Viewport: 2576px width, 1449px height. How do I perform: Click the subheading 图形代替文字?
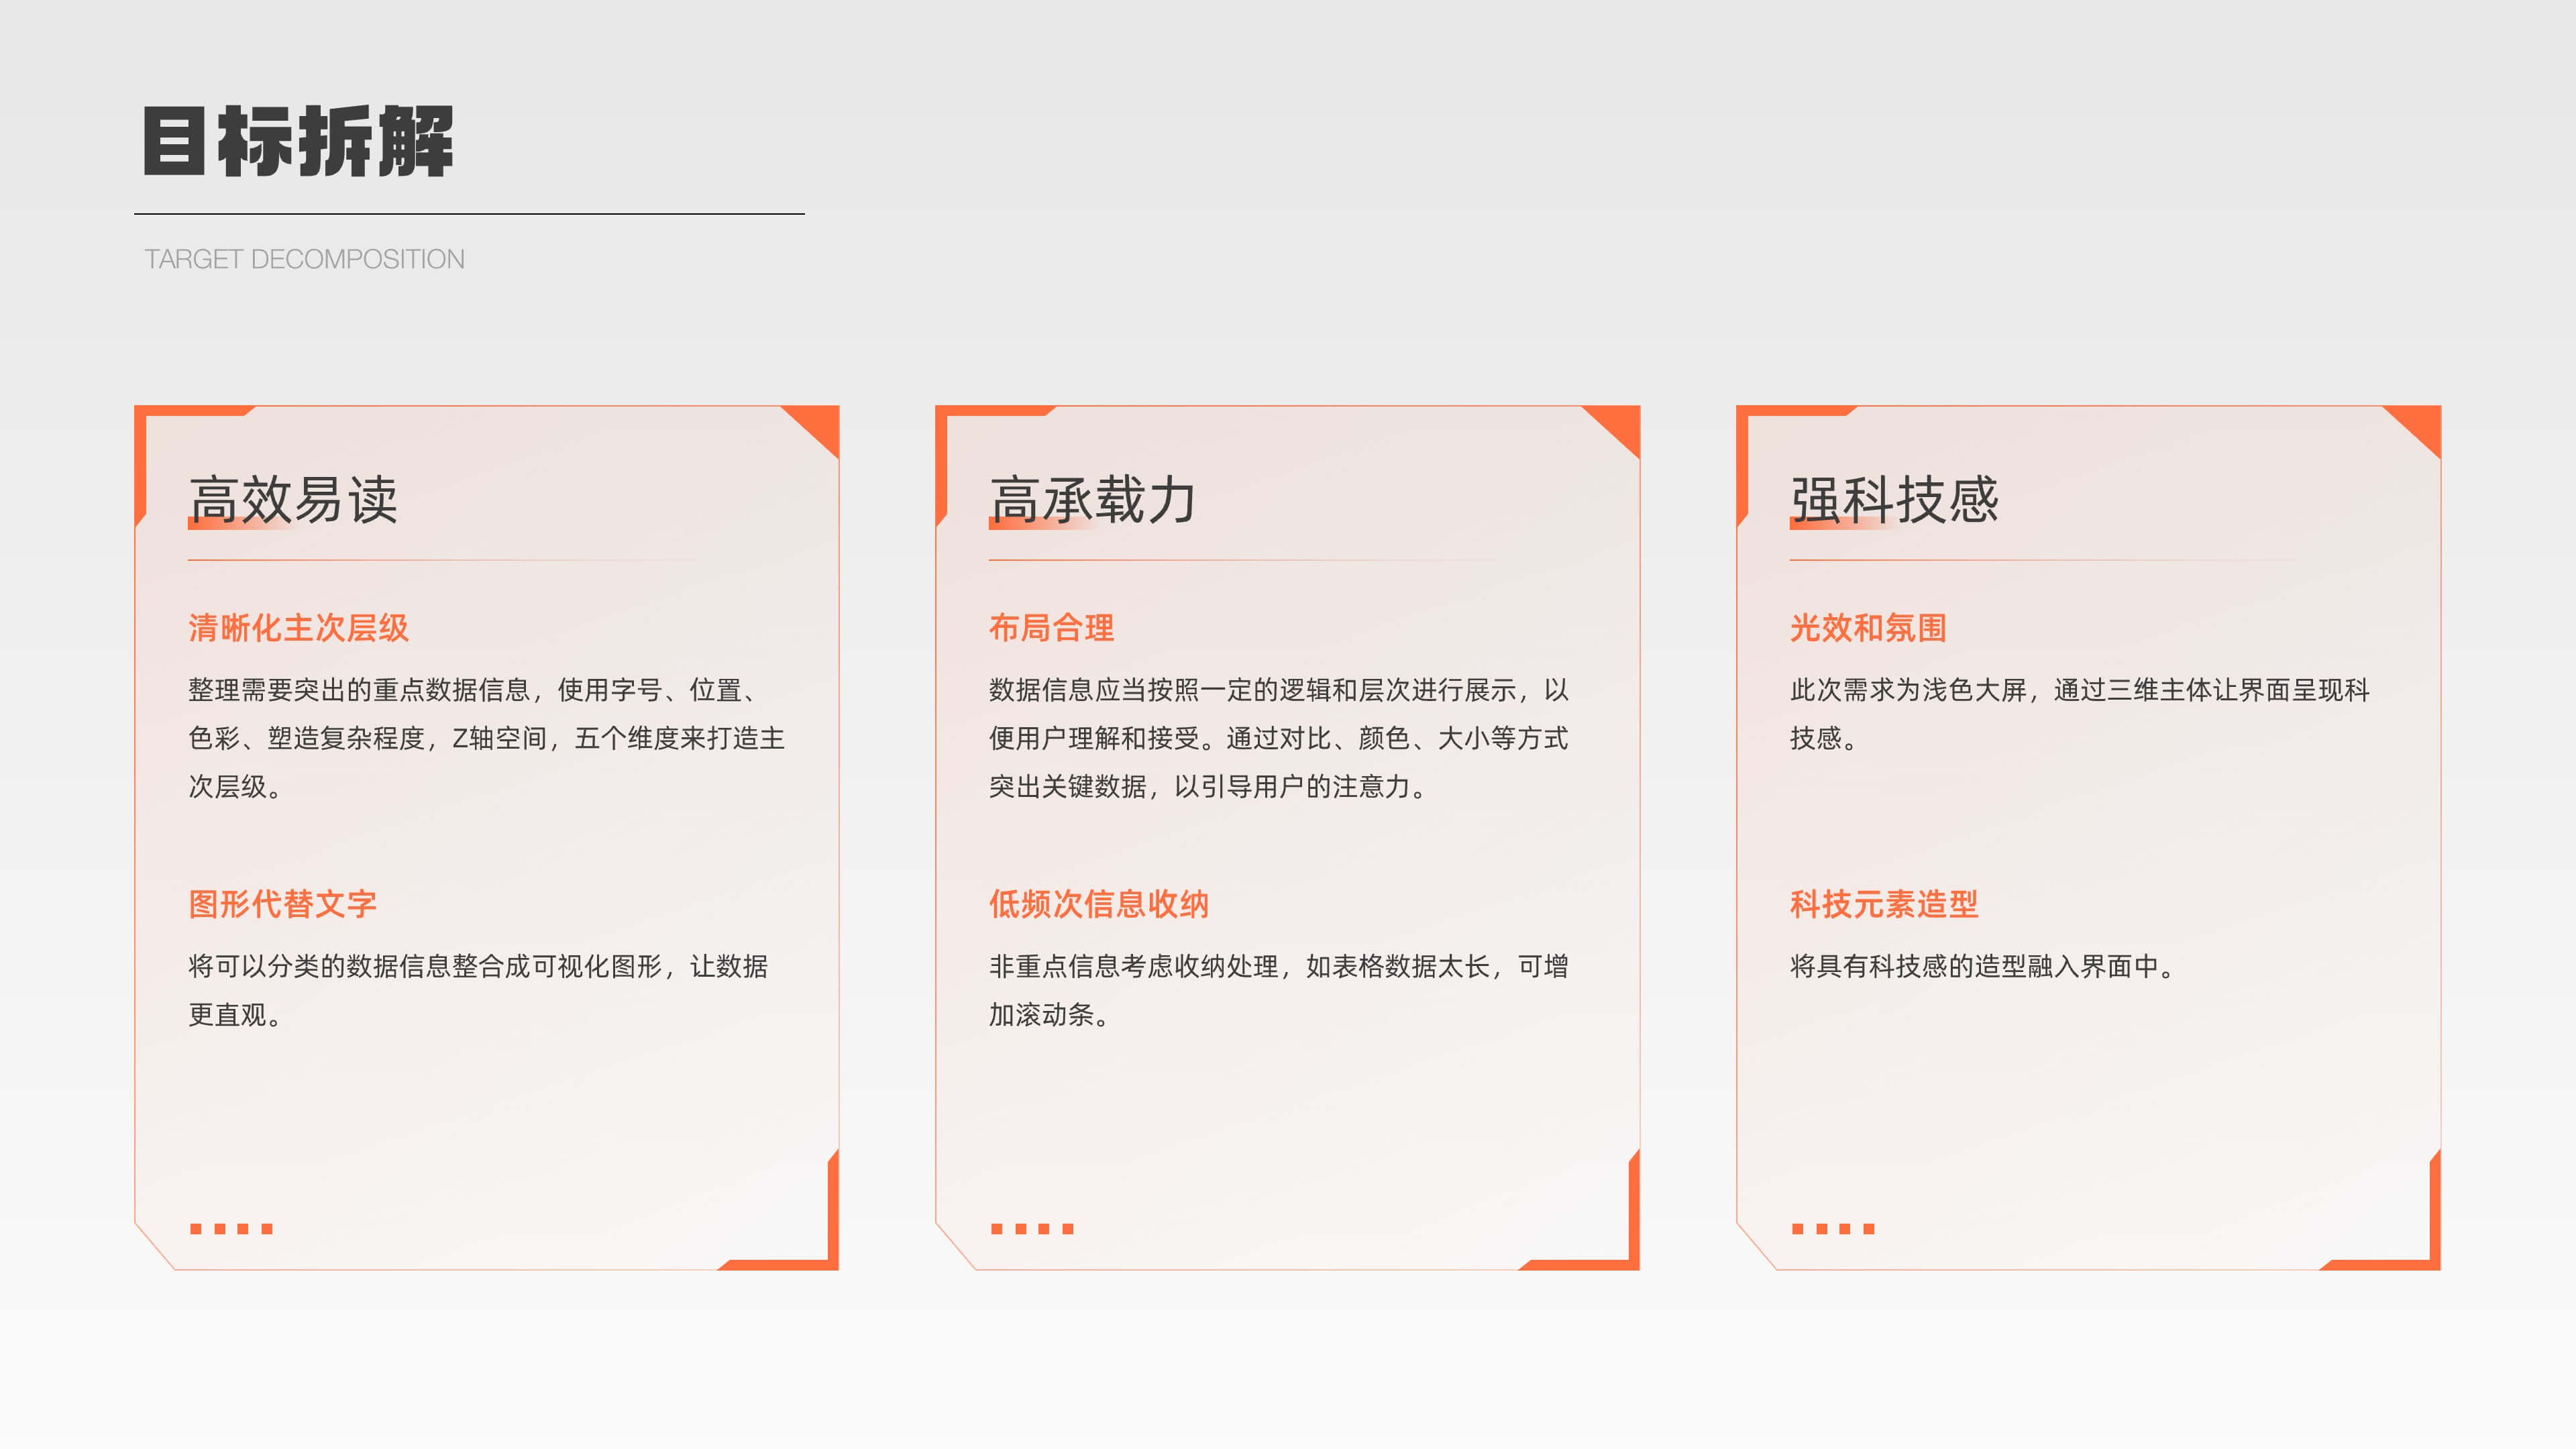(283, 904)
